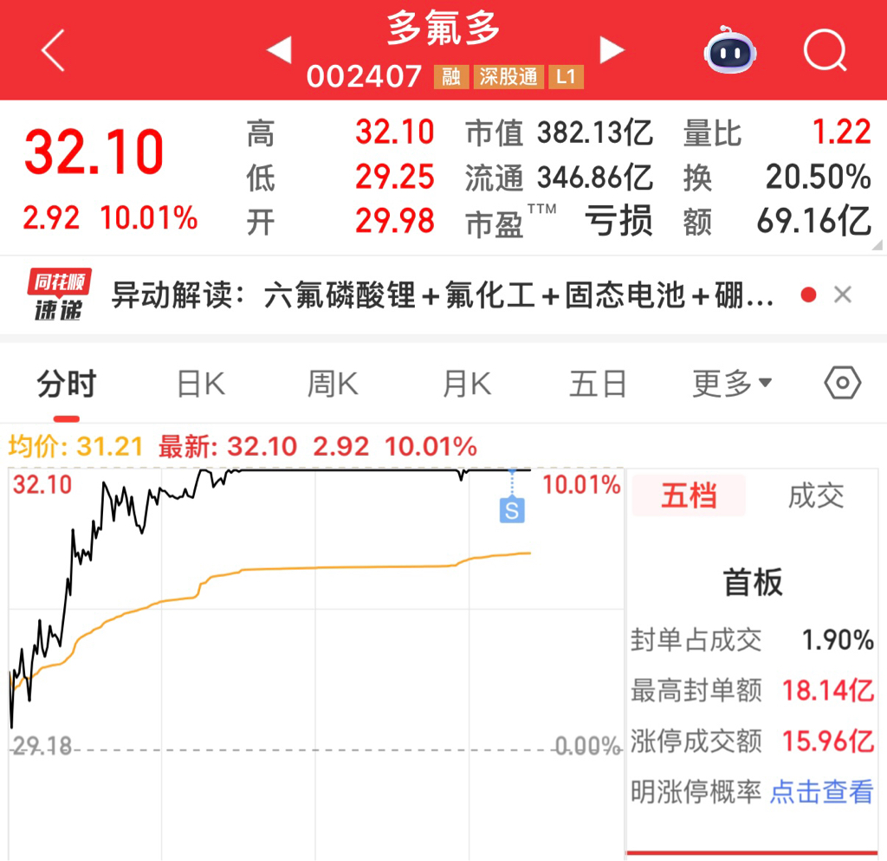The width and height of the screenshot is (887, 861).
Task: Open chart settings hexagon icon
Action: tap(842, 383)
